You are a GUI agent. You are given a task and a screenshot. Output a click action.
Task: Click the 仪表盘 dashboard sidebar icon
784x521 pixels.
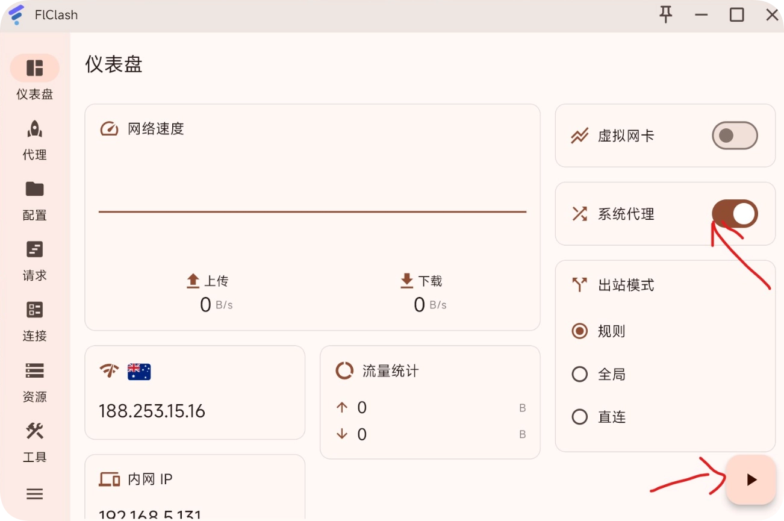(34, 68)
